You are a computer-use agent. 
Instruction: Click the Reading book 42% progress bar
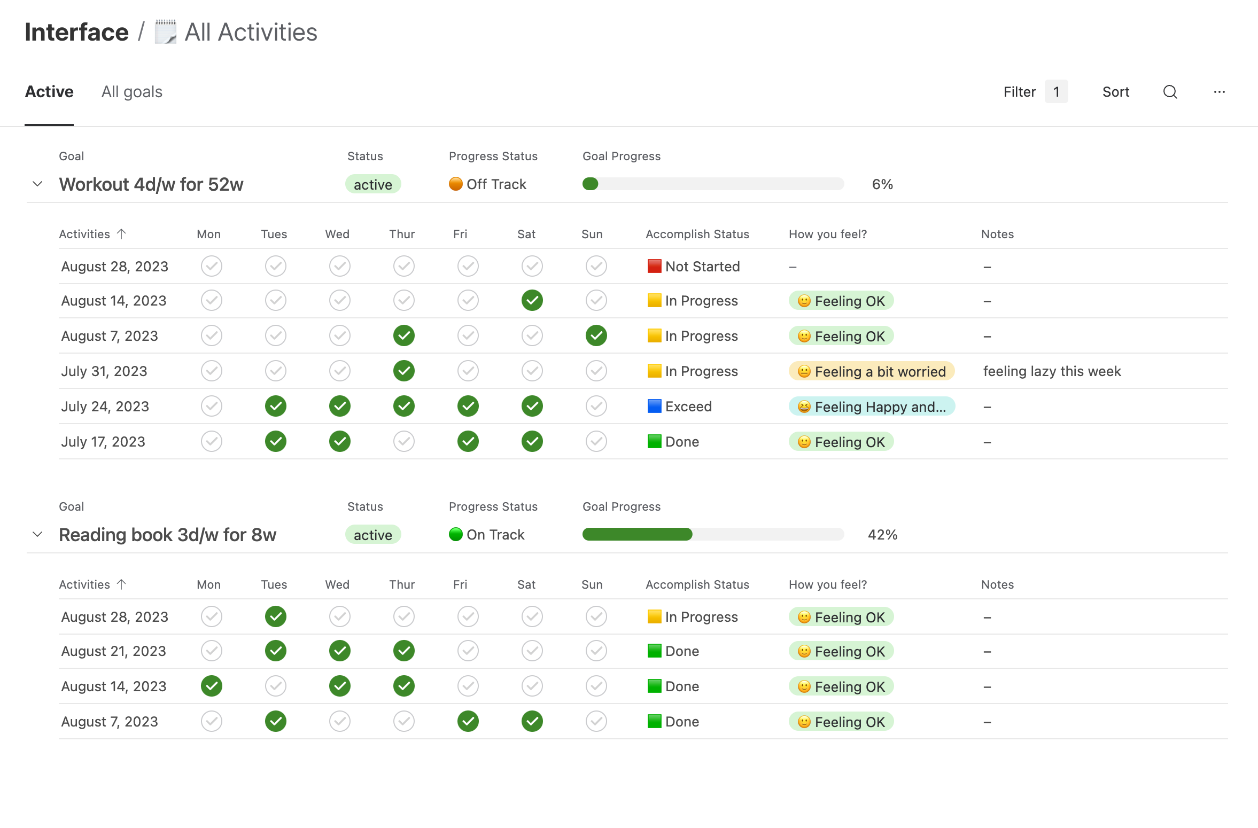[712, 535]
